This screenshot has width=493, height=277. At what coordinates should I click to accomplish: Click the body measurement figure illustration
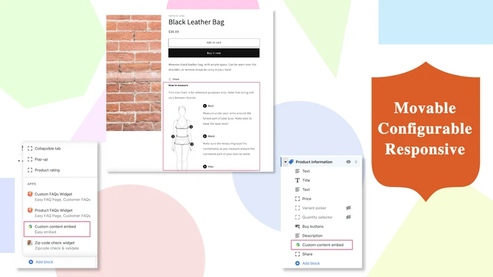182,138
